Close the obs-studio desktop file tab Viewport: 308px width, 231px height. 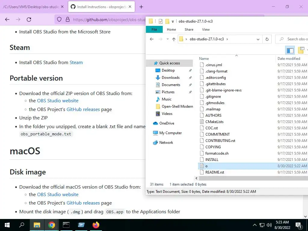coord(62,7)
